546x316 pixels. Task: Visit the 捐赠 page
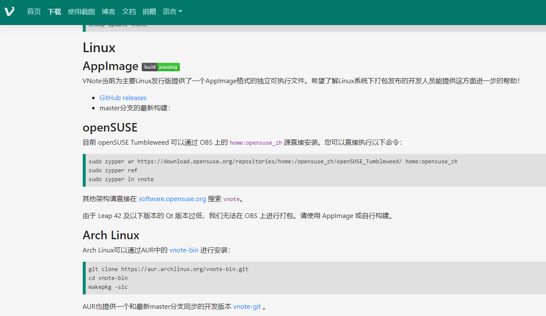149,12
